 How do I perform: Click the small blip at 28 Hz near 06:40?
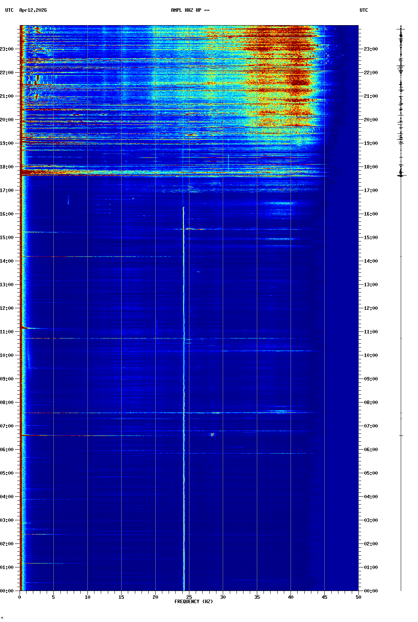point(212,435)
